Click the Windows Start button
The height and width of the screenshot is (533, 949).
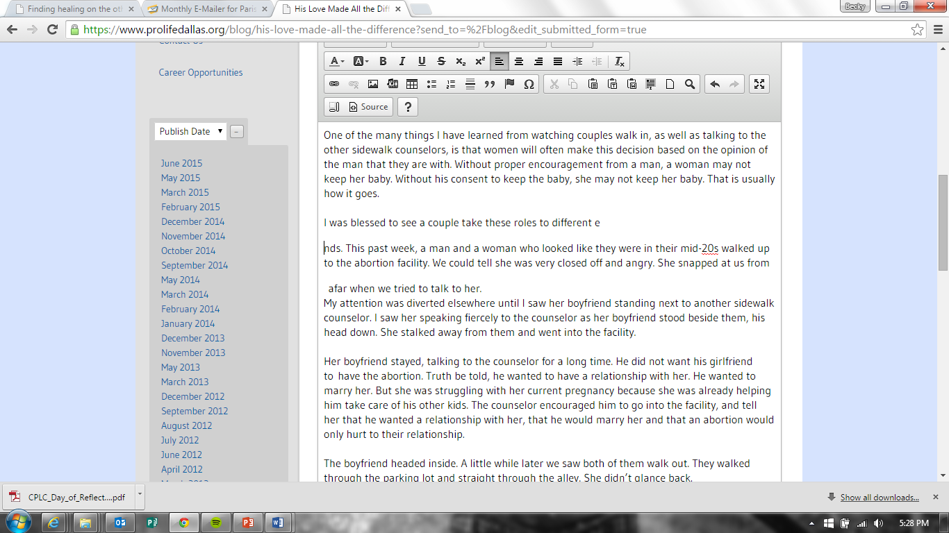[x=17, y=522]
